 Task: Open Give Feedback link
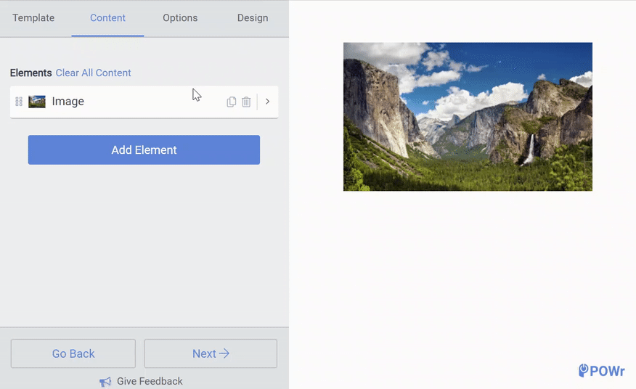tap(150, 381)
